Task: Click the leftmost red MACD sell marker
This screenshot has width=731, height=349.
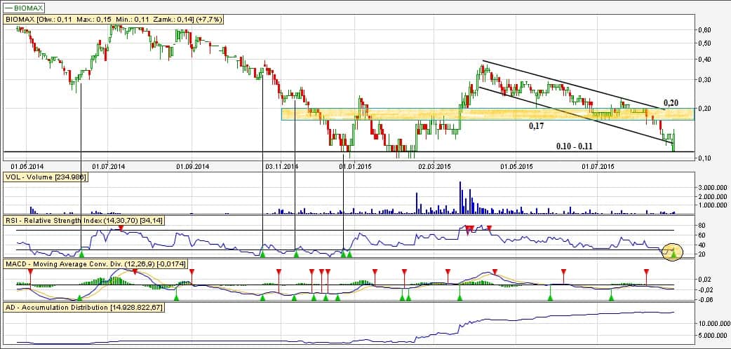Action: (x=30, y=272)
